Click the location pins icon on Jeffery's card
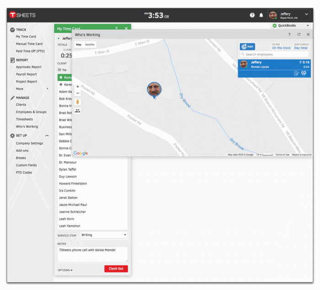This screenshot has height=290, width=320. (x=304, y=73)
